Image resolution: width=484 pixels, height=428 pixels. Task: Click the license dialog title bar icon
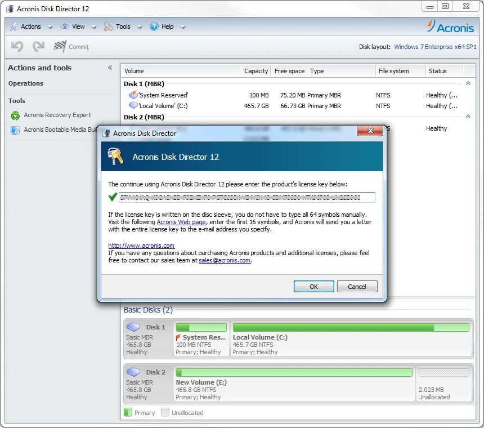(x=106, y=133)
